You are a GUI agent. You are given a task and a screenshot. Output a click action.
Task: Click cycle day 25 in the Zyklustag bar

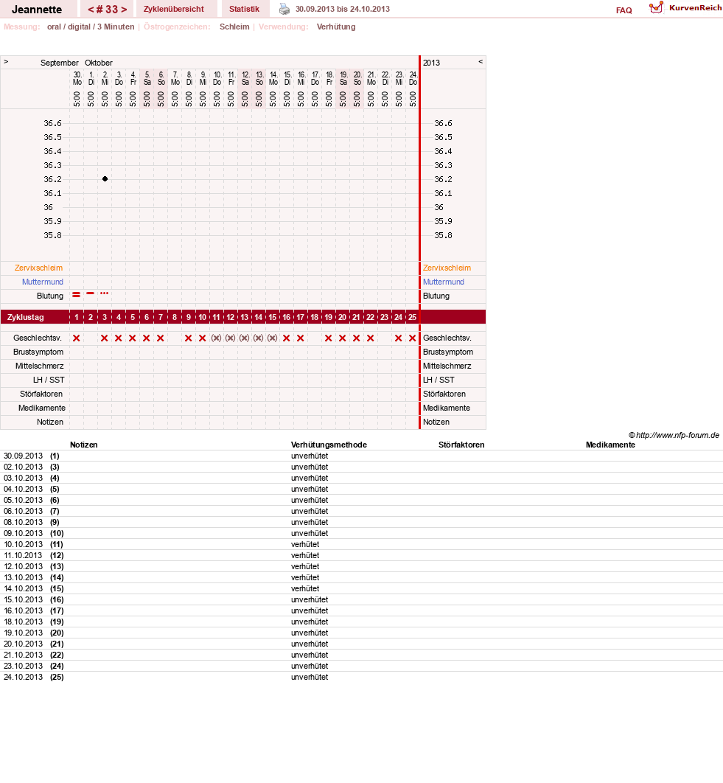(x=413, y=317)
